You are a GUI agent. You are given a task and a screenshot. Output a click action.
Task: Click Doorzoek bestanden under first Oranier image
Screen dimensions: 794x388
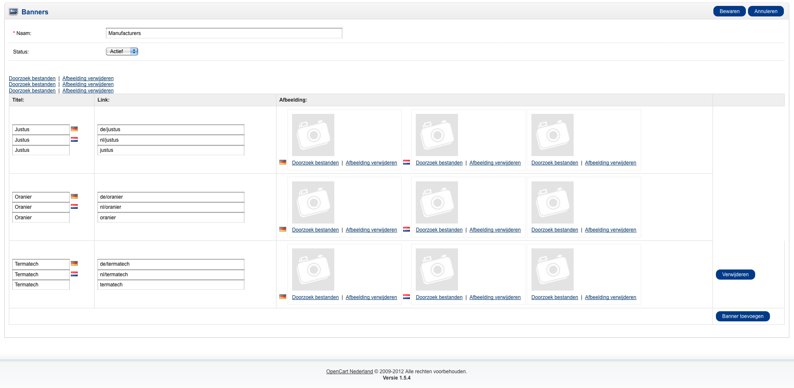tap(315, 230)
